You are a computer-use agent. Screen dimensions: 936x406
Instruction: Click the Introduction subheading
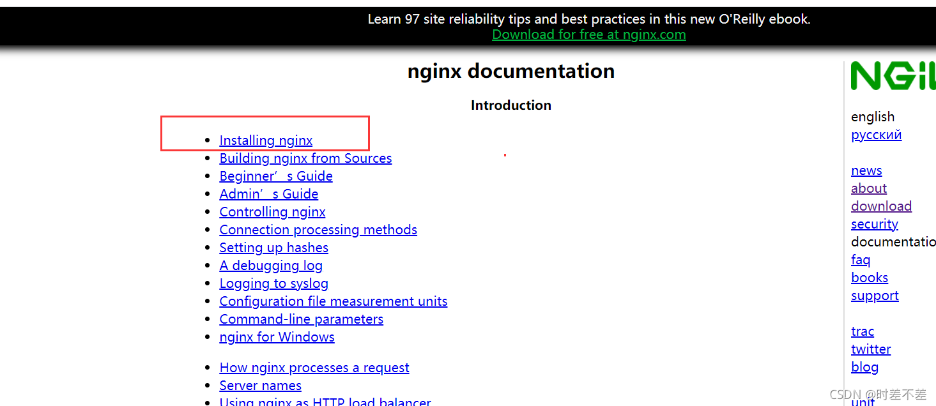[511, 105]
